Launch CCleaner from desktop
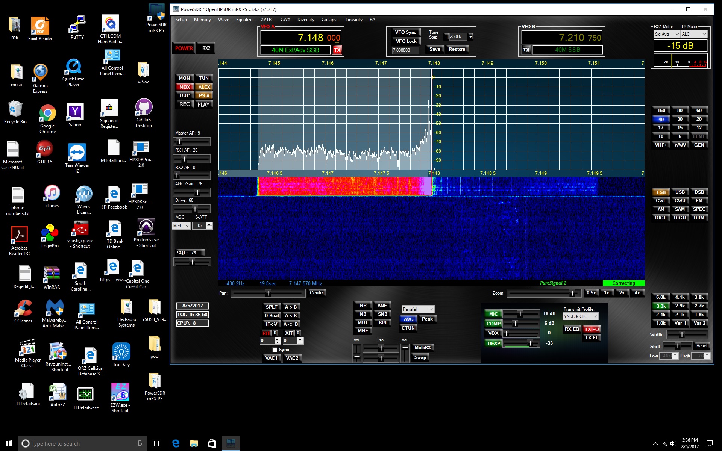The image size is (722, 451). (x=23, y=311)
